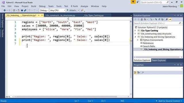Toggle auto hide pin on Solution Explorer
184x103 pixels.
(178, 15)
